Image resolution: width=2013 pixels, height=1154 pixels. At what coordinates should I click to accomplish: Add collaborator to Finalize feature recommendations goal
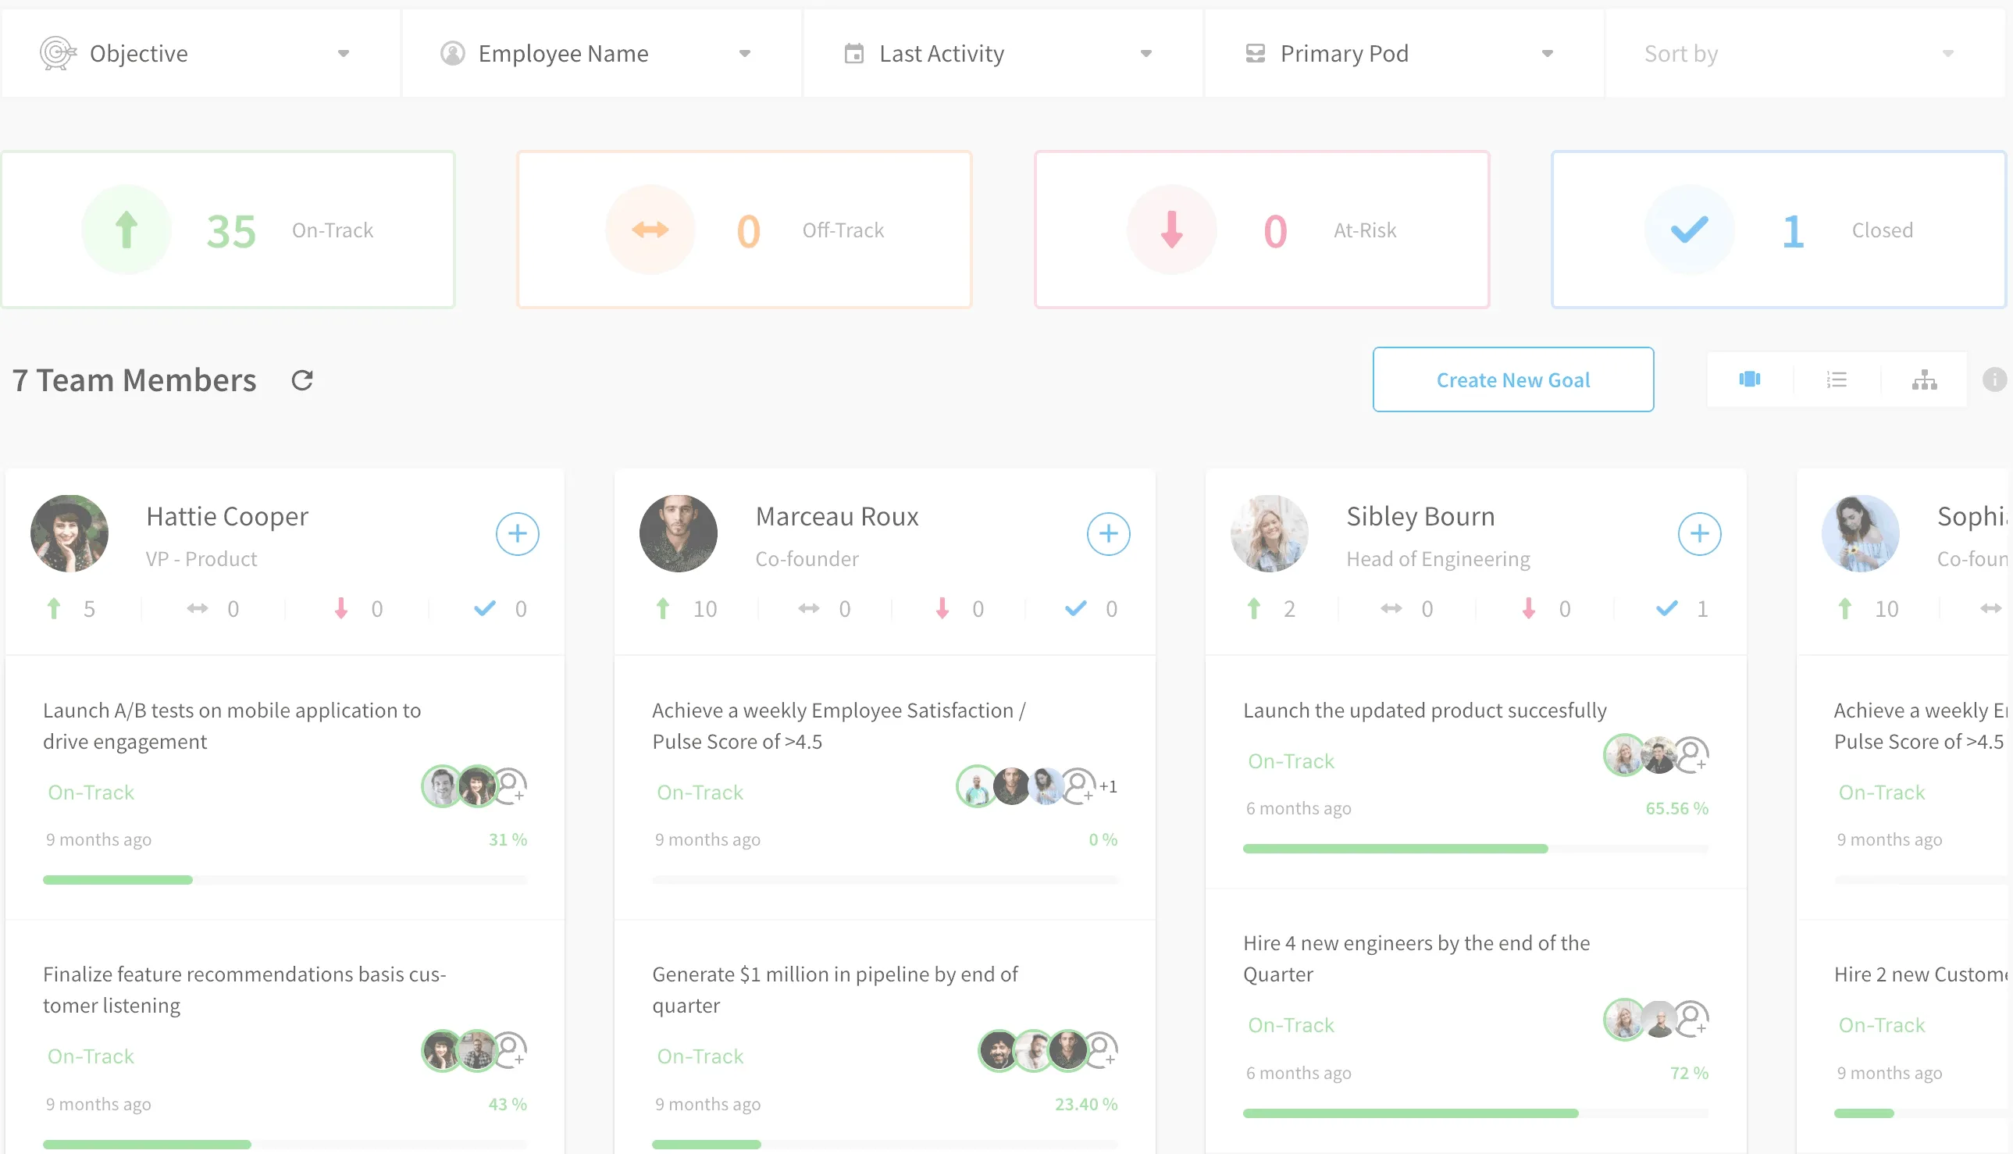pos(511,1050)
